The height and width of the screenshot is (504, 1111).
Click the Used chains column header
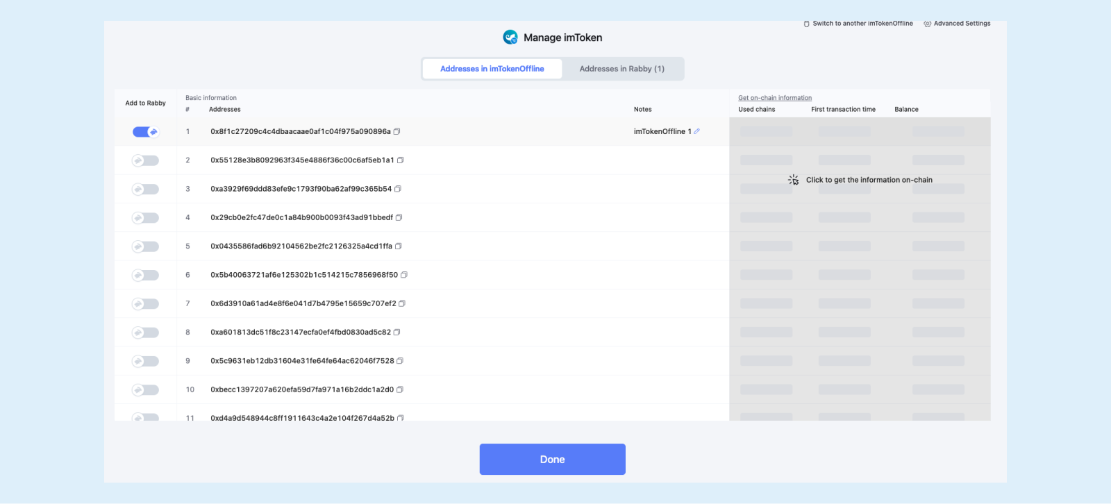coord(757,110)
